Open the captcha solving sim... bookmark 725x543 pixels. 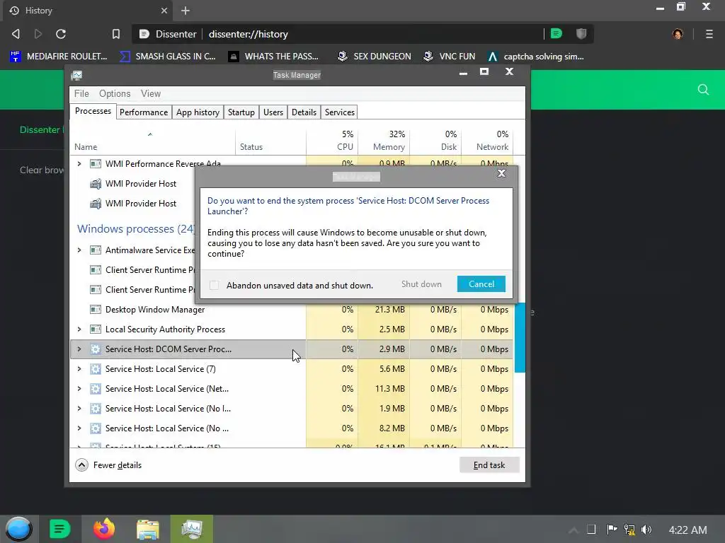pyautogui.click(x=535, y=57)
